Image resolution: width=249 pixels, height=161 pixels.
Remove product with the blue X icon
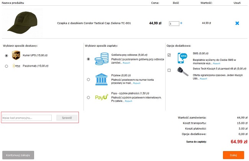pyautogui.click(x=237, y=23)
